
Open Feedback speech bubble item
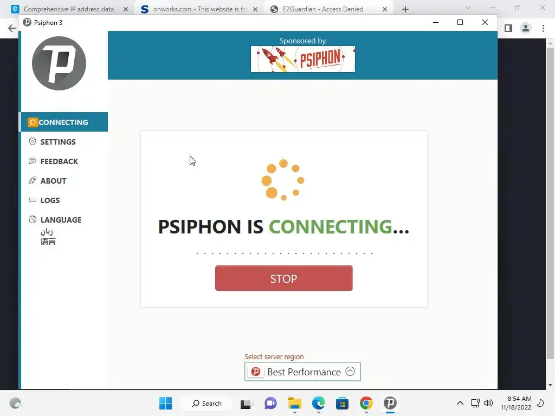(x=53, y=161)
